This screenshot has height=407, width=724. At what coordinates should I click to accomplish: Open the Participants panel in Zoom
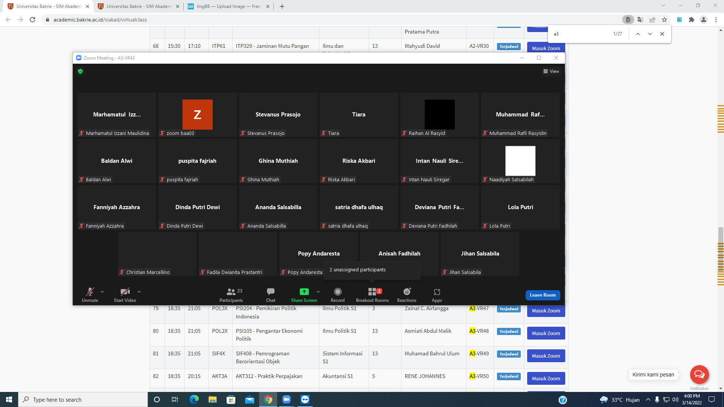(231, 295)
